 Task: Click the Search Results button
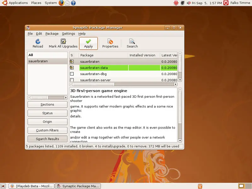click(48, 139)
